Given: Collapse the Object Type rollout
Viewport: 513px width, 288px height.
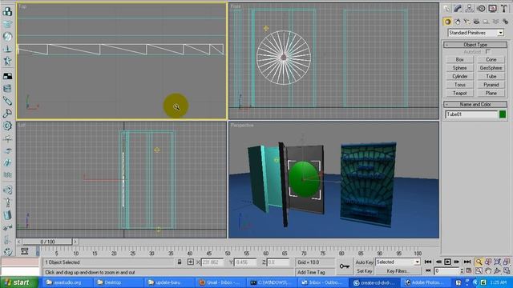Looking at the screenshot, I should (x=475, y=45).
